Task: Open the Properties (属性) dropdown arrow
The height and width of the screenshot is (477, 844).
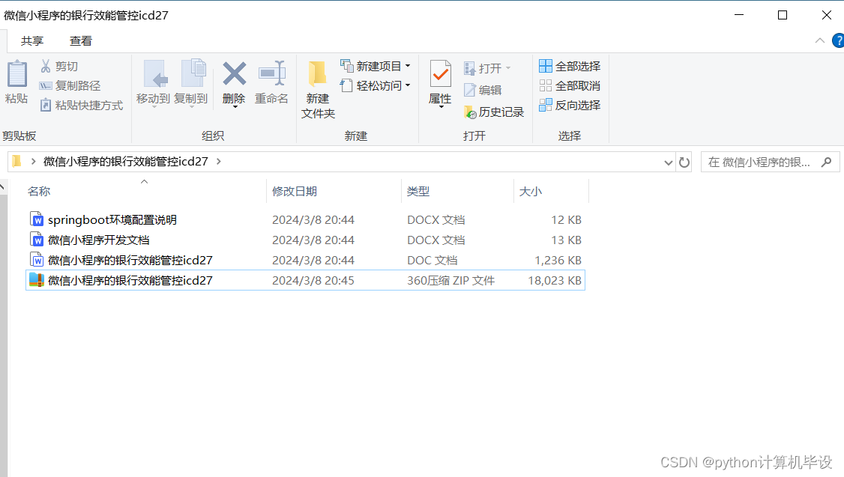Action: coord(441,107)
